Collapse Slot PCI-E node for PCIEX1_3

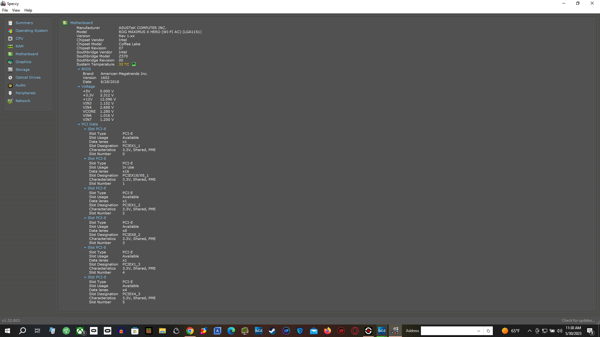coord(85,248)
